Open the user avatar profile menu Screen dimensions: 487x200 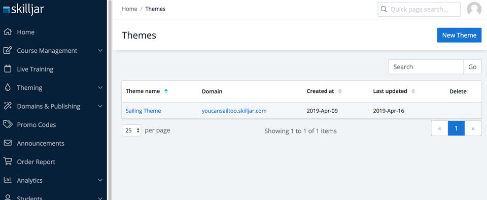point(474,9)
